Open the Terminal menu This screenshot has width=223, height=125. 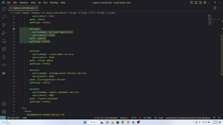54,2
